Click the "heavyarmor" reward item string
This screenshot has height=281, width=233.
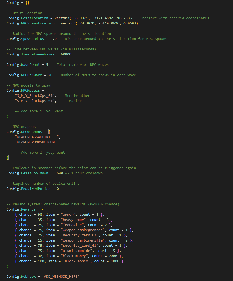pos(72,220)
